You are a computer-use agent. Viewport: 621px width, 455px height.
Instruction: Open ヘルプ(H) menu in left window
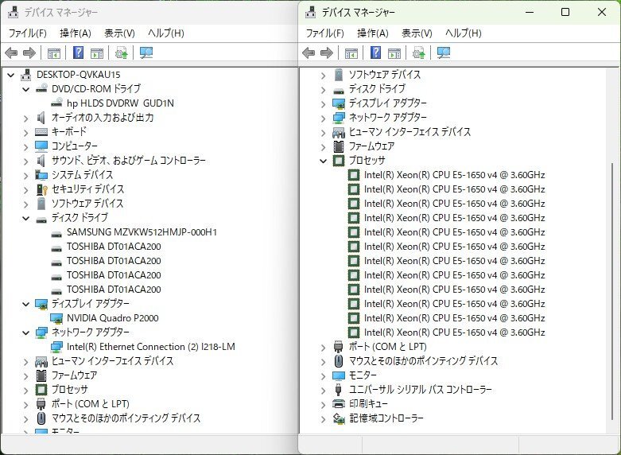pyautogui.click(x=166, y=33)
